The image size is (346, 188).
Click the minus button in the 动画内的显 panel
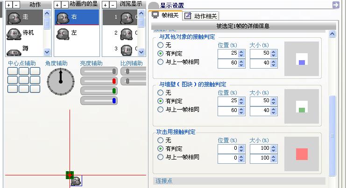coord(64,5)
